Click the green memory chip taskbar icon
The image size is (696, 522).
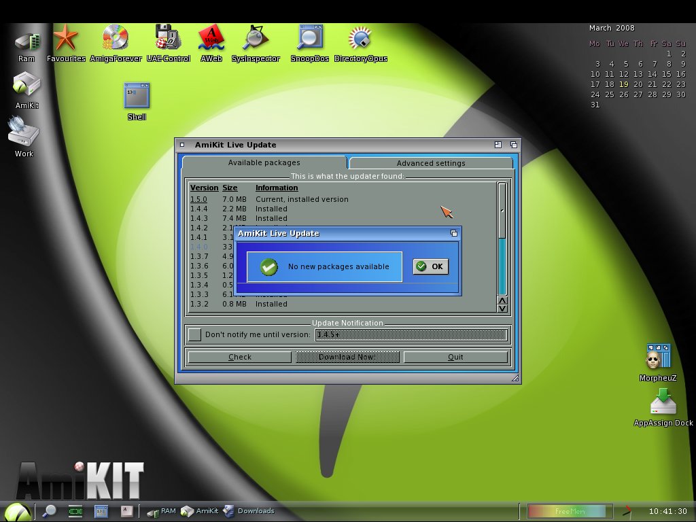point(75,511)
